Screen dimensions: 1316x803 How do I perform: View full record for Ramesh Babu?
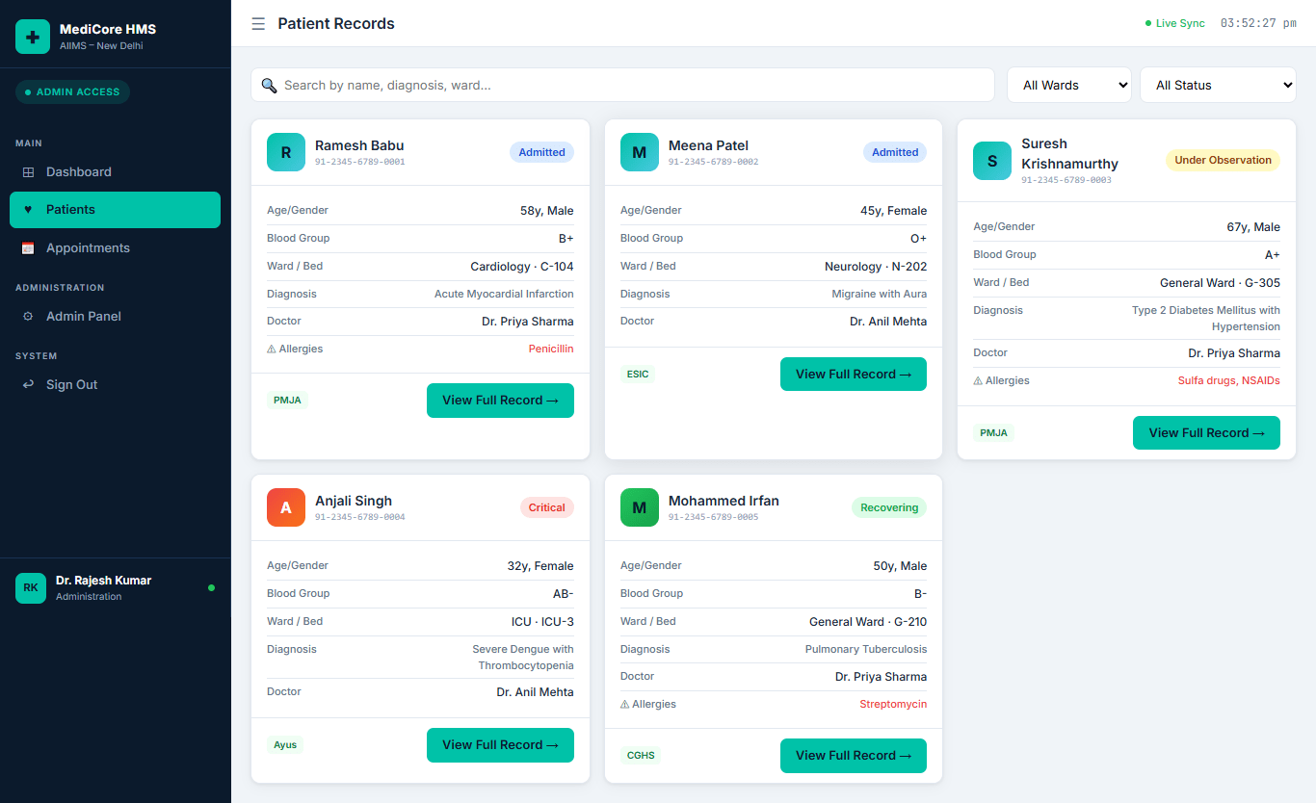pyautogui.click(x=500, y=401)
